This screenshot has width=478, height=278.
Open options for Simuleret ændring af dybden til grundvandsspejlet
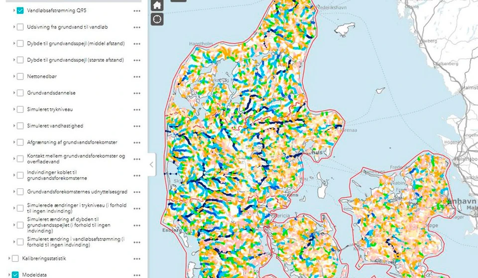[x=137, y=226]
